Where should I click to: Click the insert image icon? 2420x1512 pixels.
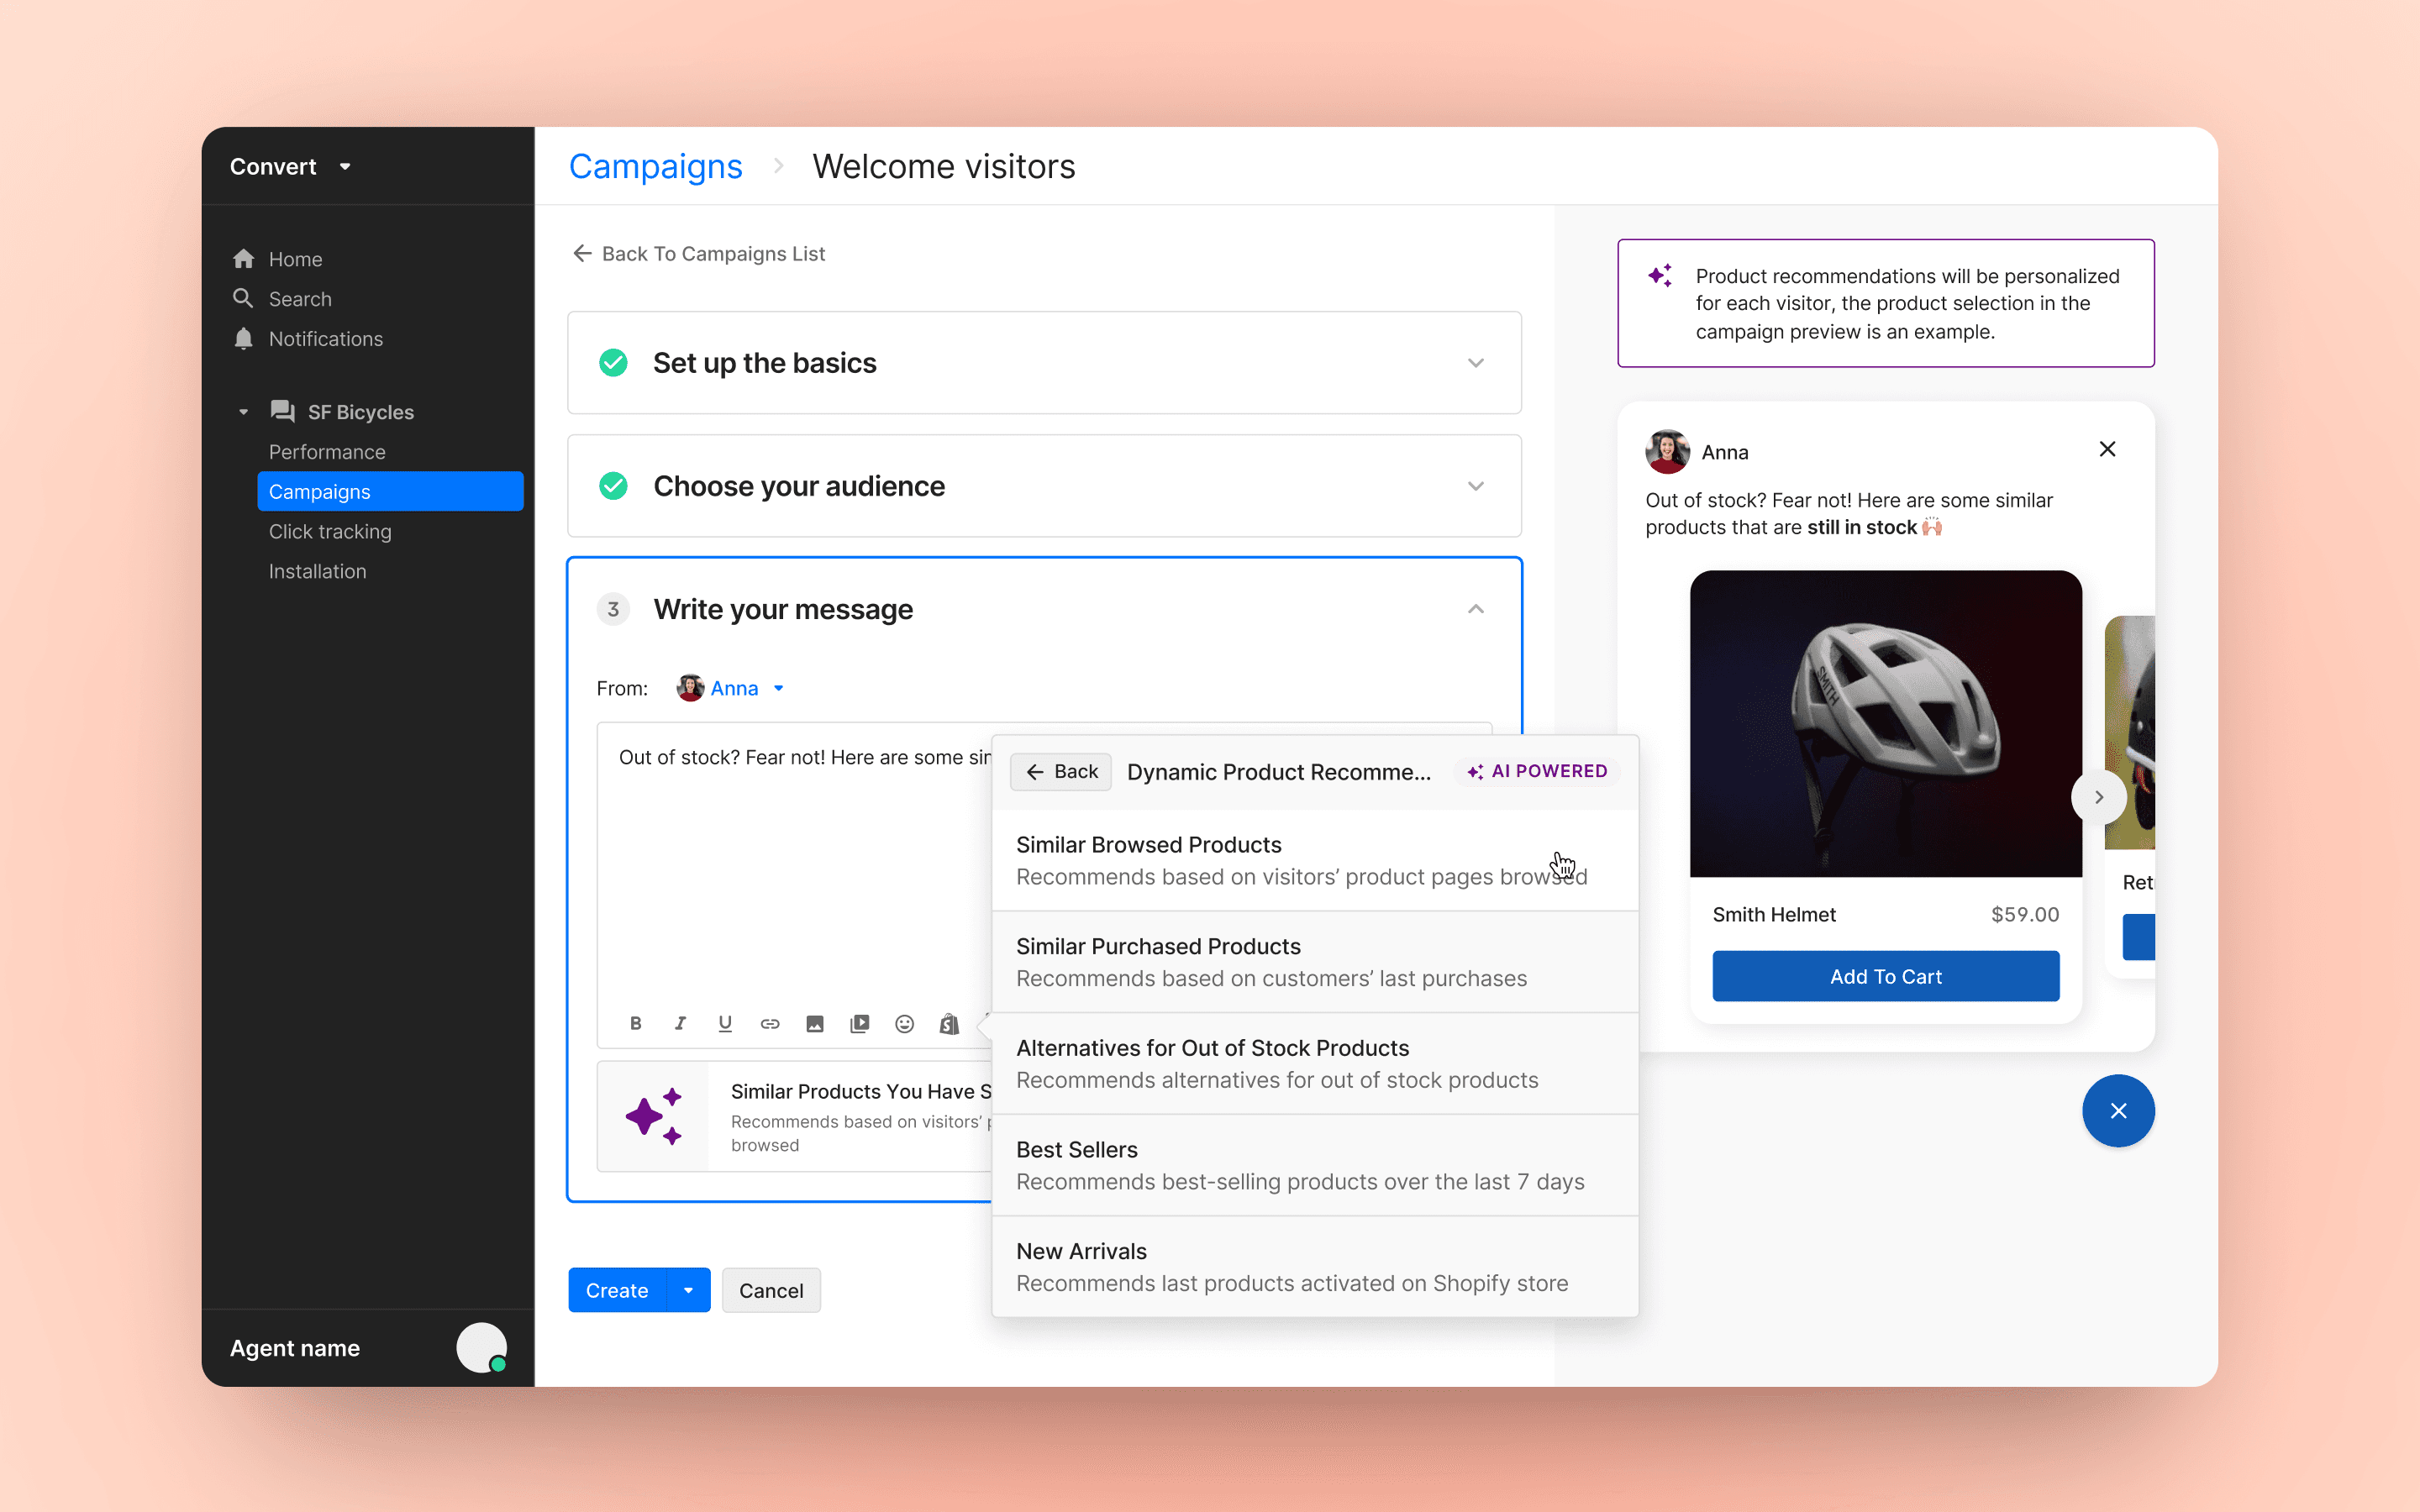814,1023
